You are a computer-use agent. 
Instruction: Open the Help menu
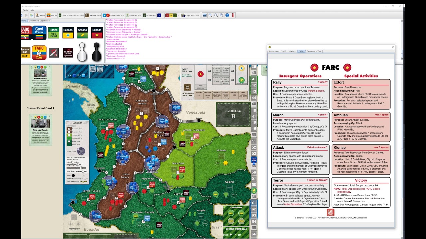pyautogui.click(x=32, y=10)
